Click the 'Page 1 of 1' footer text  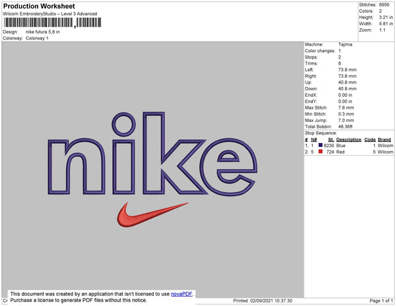click(x=381, y=301)
